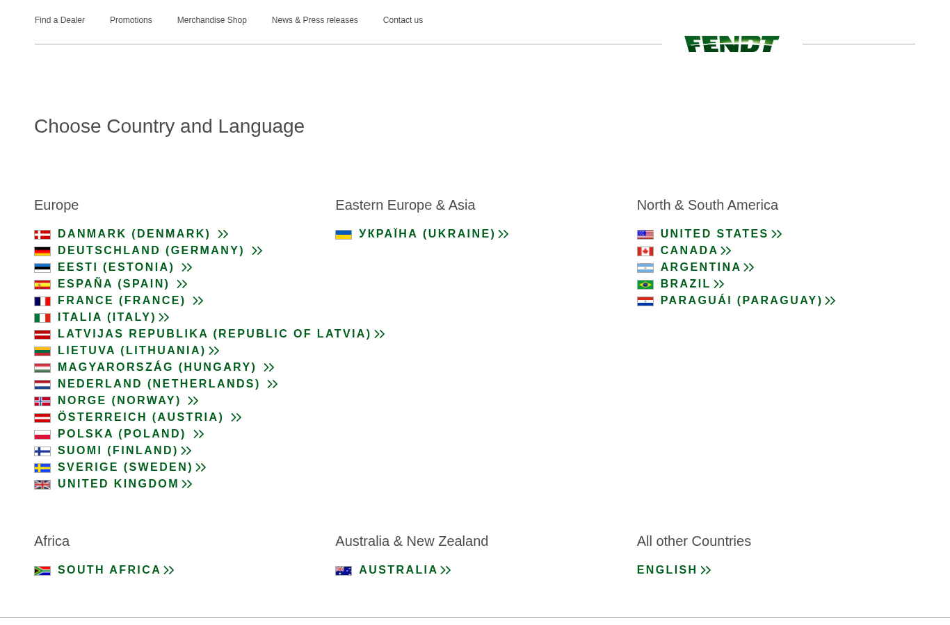This screenshot has height=625, width=950.
Task: Click the Spain flag icon
Action: point(42,285)
